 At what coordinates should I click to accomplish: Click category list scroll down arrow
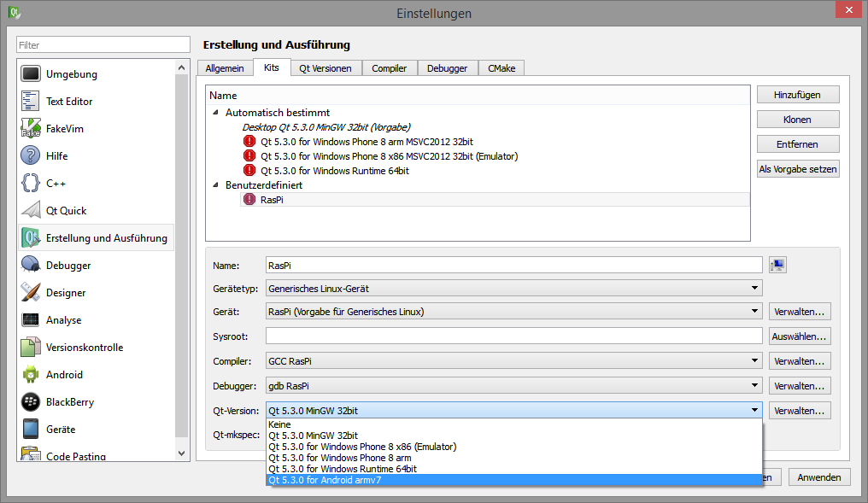click(x=182, y=453)
